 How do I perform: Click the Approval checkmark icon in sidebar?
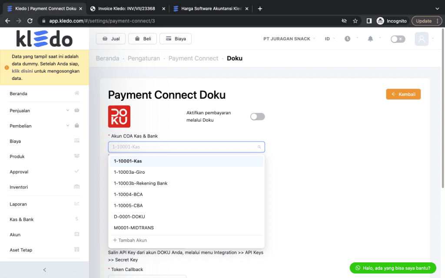76,171
